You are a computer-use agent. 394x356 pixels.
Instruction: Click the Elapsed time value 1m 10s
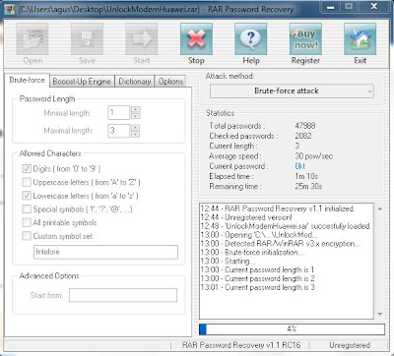tap(306, 176)
